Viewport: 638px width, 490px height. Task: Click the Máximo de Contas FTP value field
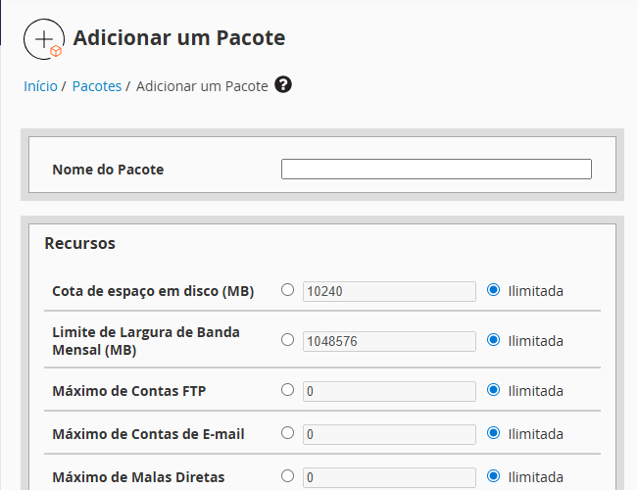point(389,391)
